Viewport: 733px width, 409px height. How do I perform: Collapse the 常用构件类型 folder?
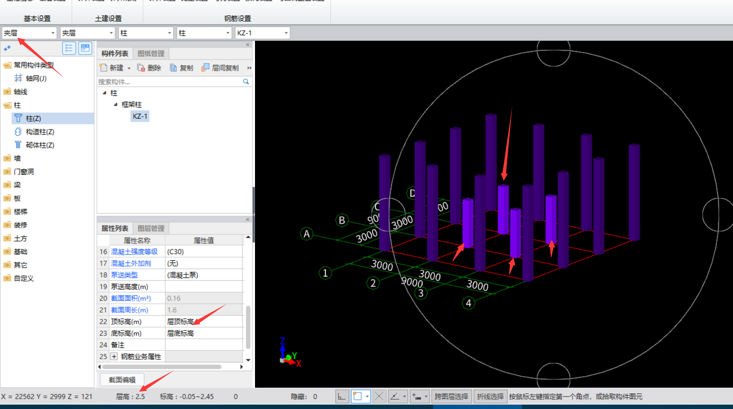pos(7,65)
